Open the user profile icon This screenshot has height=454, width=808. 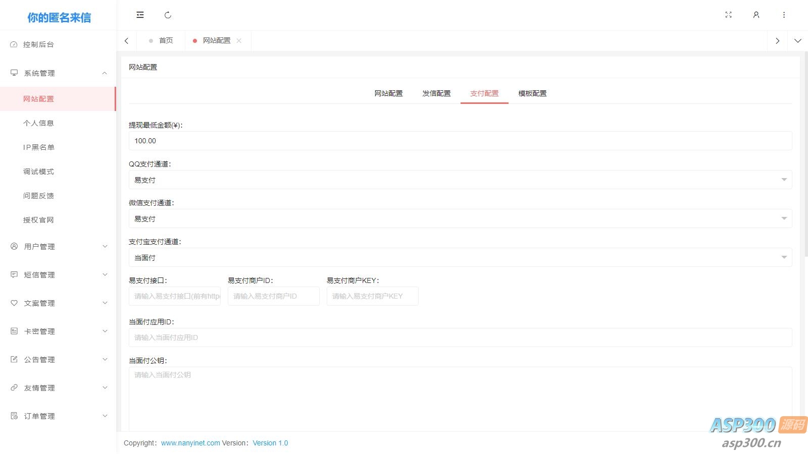coord(756,15)
